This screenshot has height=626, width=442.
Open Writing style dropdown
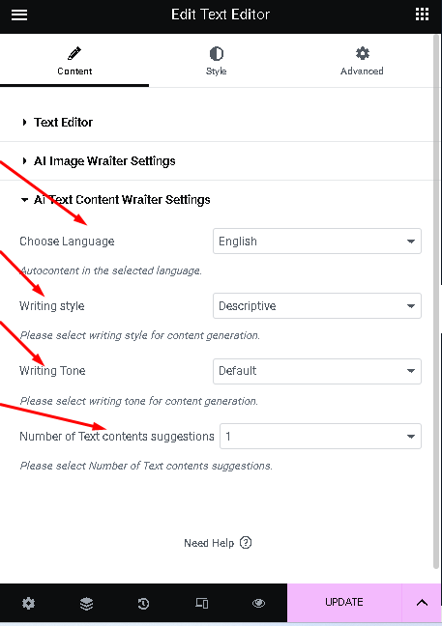point(317,306)
